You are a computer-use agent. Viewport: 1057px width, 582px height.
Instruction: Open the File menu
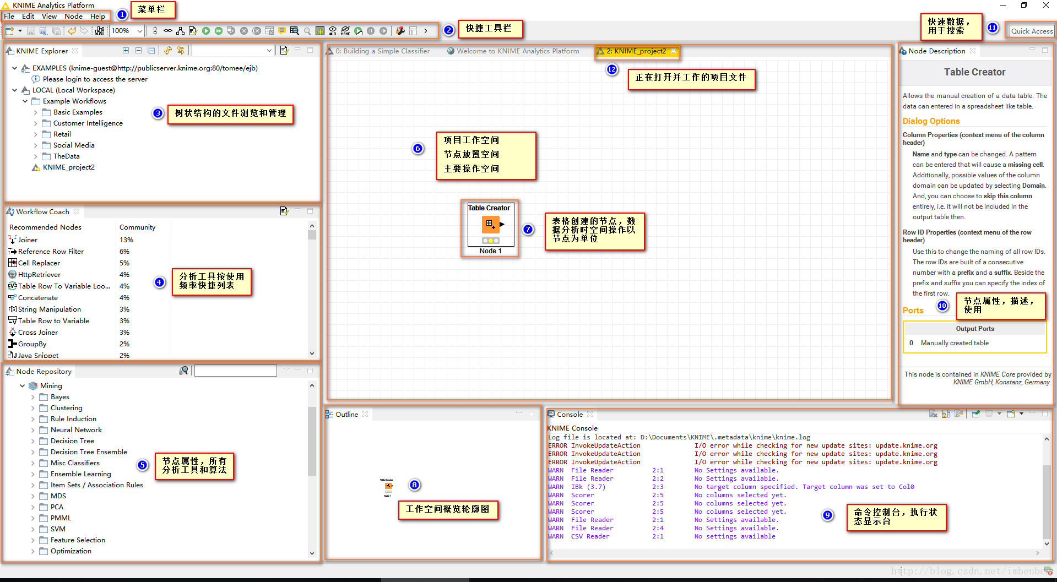point(9,17)
